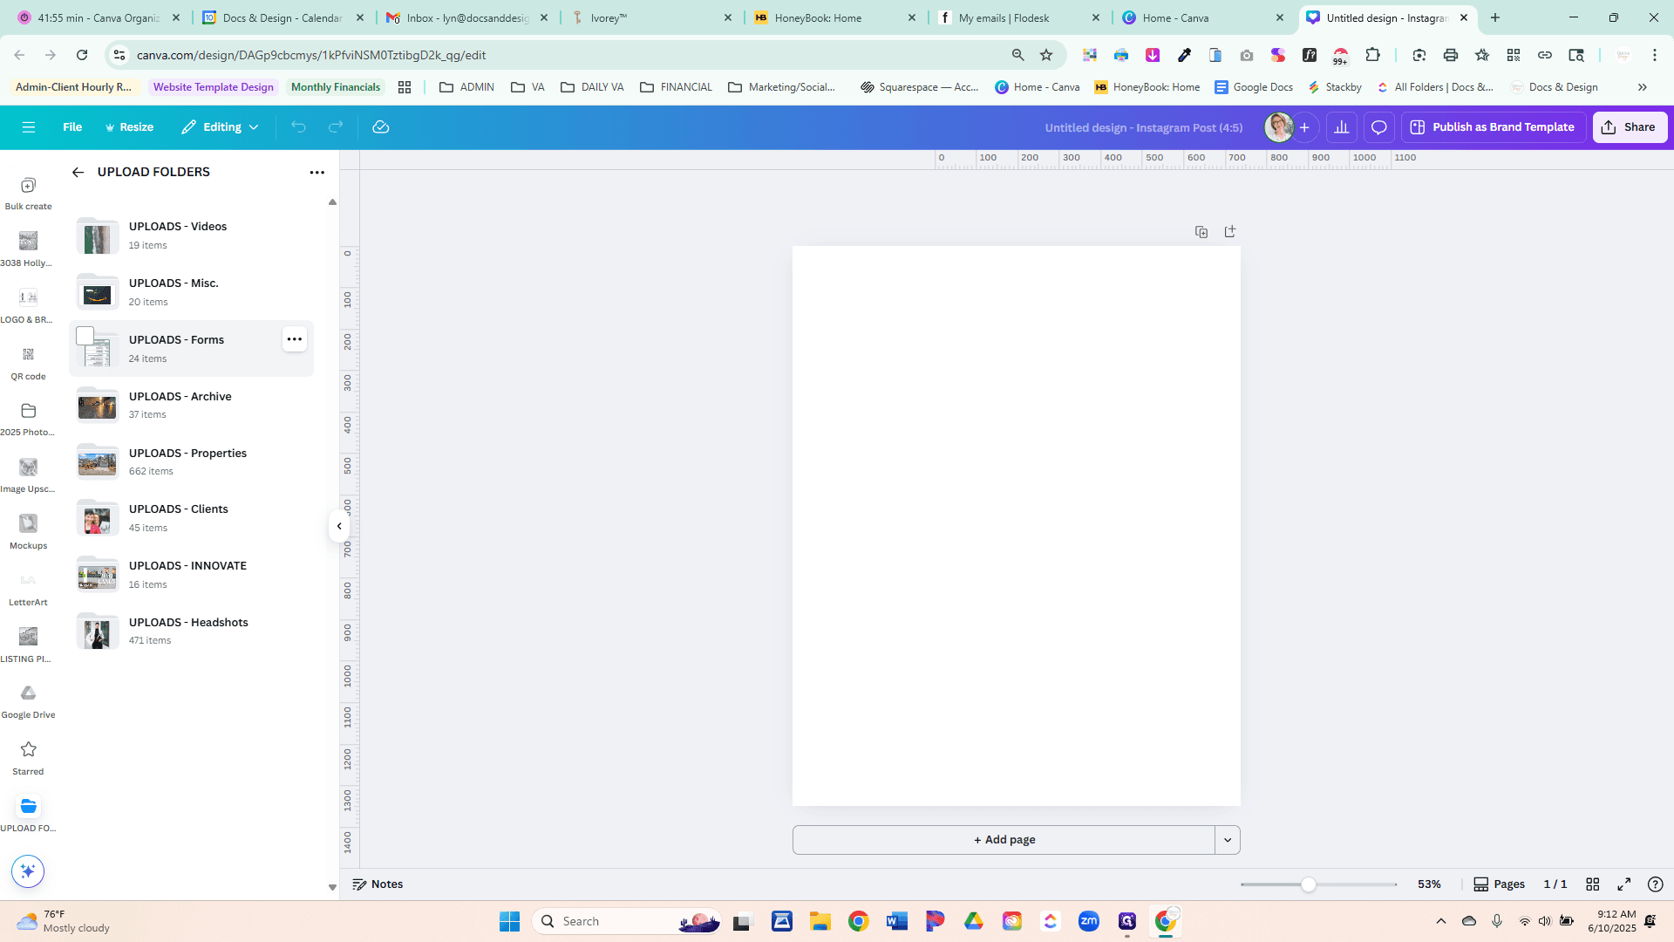Image resolution: width=1674 pixels, height=942 pixels.
Task: Switch to the Docs & Design Calendar tab
Action: click(x=283, y=17)
